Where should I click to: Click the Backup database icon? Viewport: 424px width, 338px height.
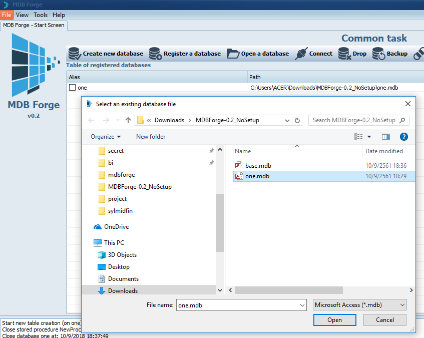tap(378, 54)
